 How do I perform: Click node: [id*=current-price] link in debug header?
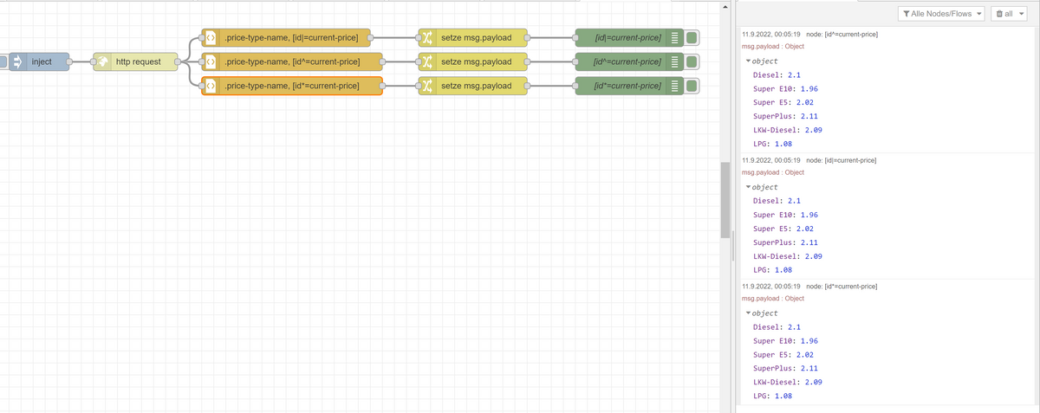[x=841, y=286]
